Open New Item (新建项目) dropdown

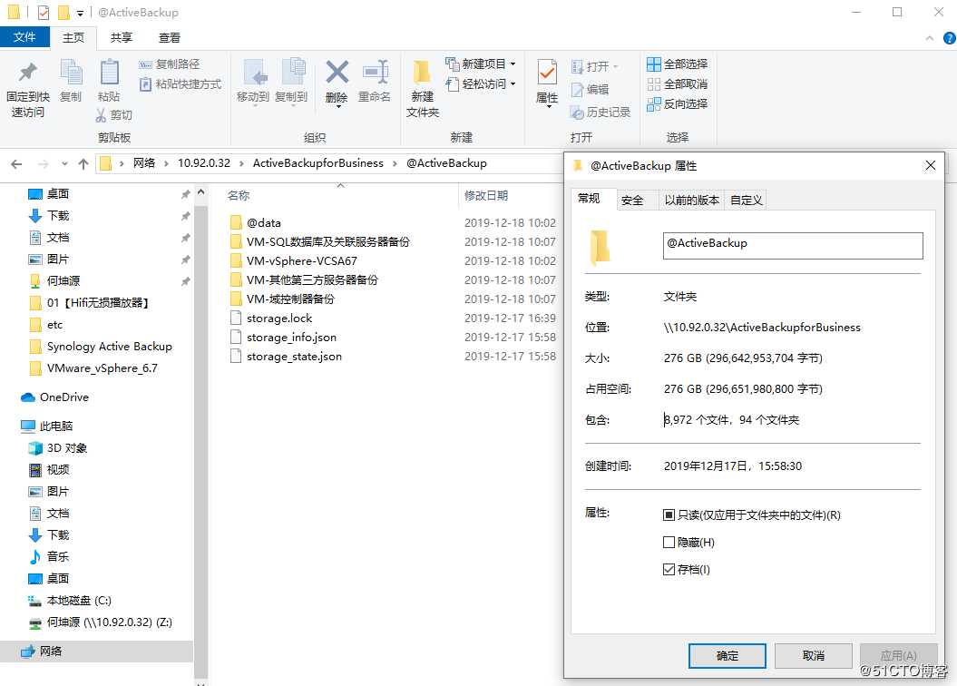click(481, 64)
